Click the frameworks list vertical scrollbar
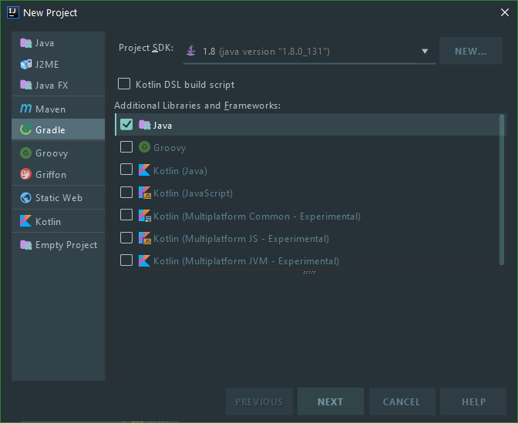518x423 pixels. click(x=502, y=190)
